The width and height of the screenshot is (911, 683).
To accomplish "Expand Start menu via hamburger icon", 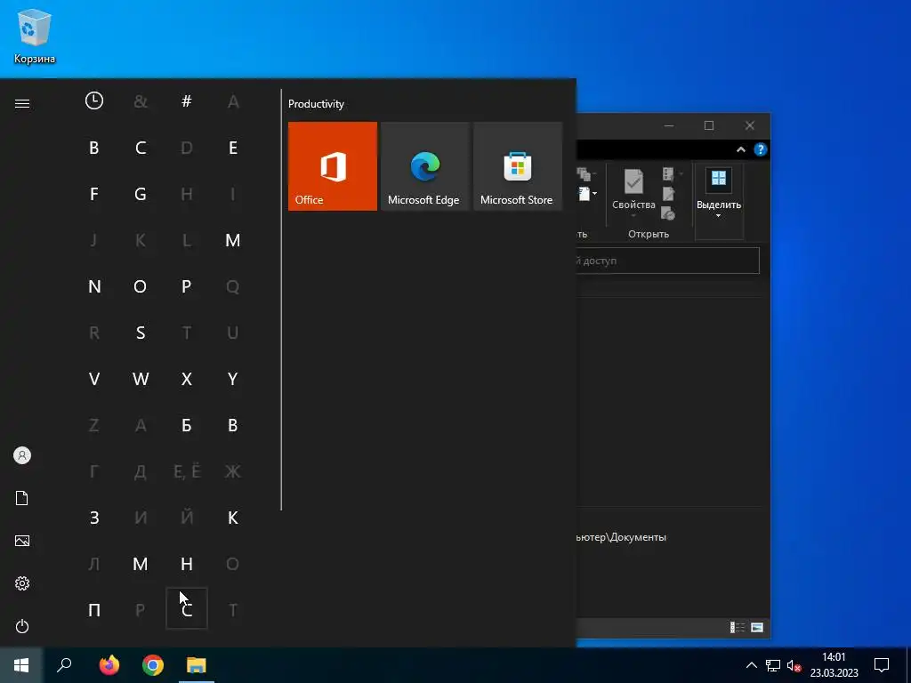I will pyautogui.click(x=22, y=103).
